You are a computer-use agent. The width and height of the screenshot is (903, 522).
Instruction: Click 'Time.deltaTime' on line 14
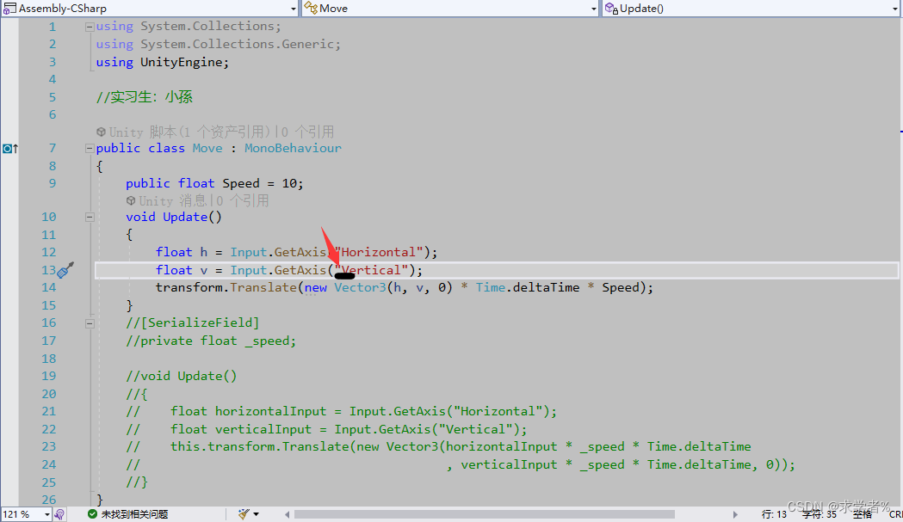click(528, 287)
